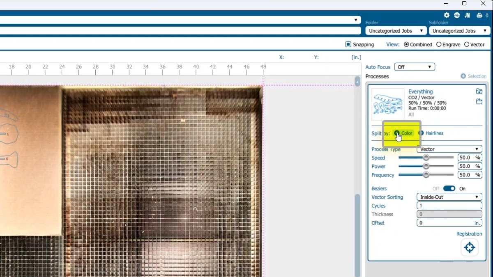Expand the Vector Sorting Inside-Out dropdown

pos(449,197)
